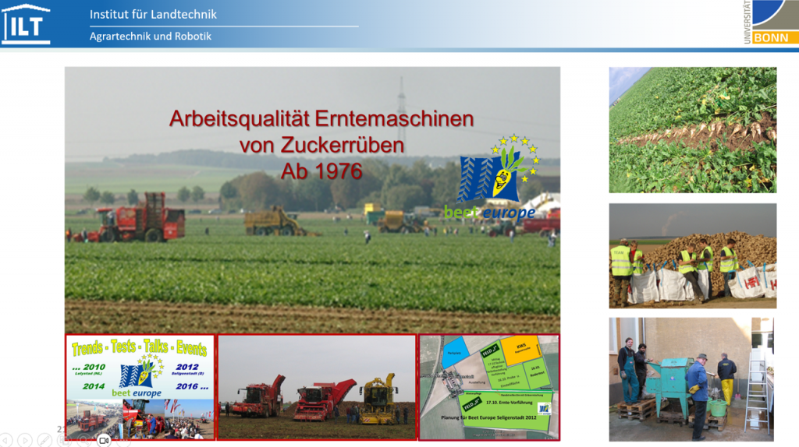Click the Universität Bonn logo

pyautogui.click(x=769, y=22)
